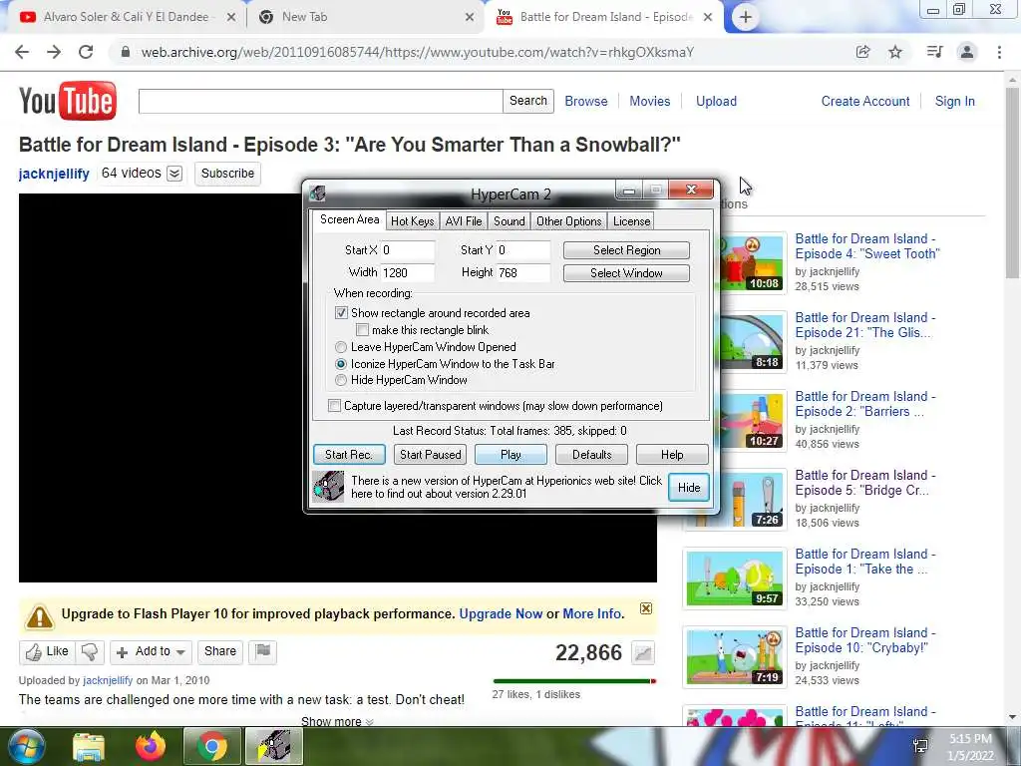Open the Upload link

716,102
